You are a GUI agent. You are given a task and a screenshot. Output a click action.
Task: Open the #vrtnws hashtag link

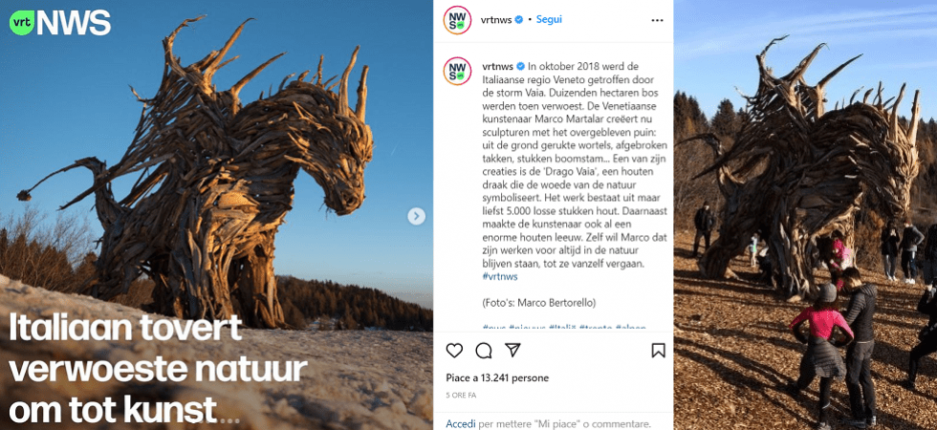[499, 276]
